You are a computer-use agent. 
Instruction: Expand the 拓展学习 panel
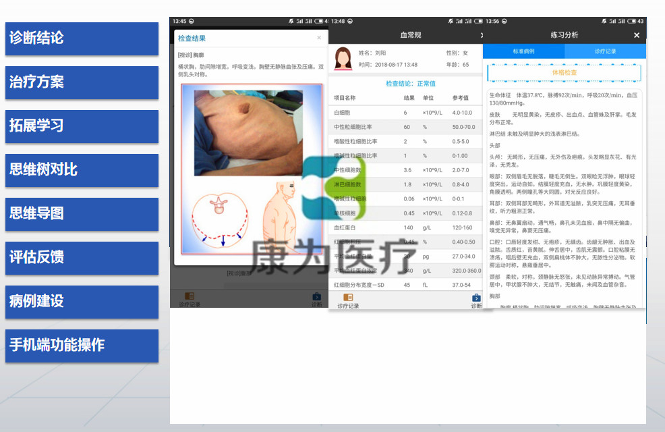click(82, 126)
